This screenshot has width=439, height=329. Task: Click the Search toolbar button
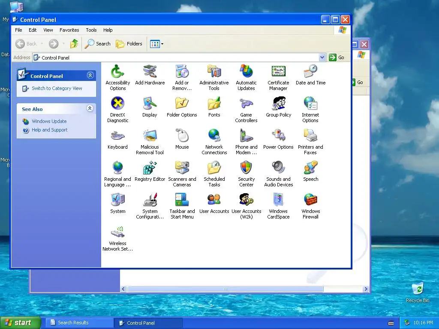coord(98,44)
